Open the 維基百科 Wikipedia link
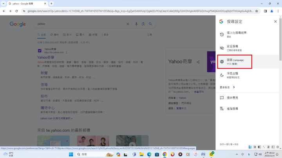The width and height of the screenshot is (282, 158). pos(199,92)
